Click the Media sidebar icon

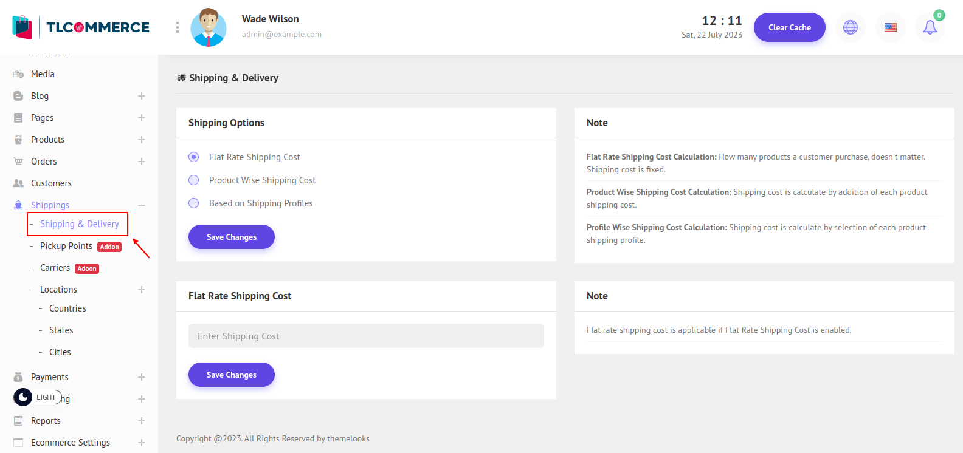coord(18,74)
